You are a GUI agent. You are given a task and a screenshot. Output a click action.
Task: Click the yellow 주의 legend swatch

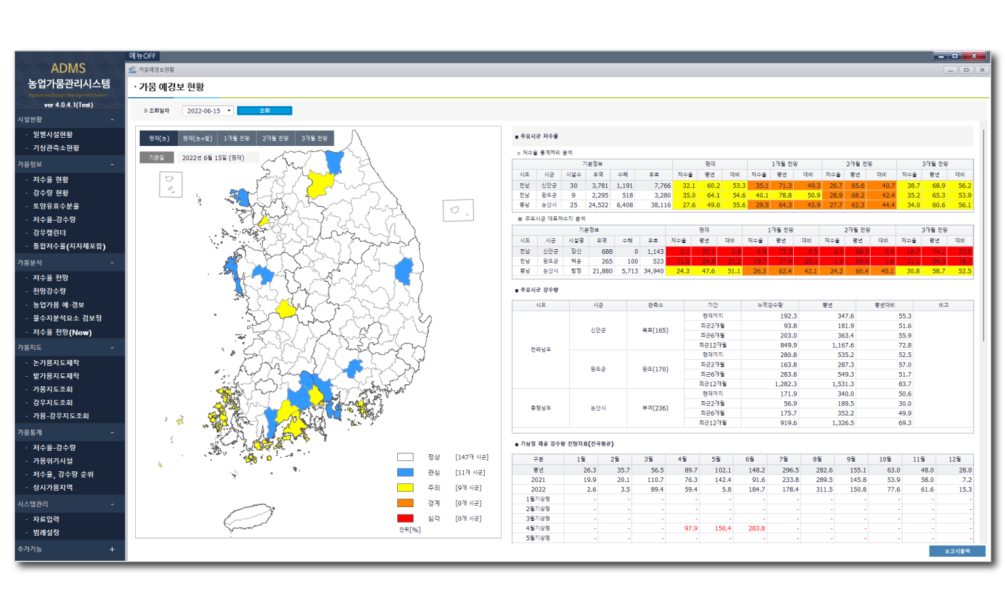405,487
